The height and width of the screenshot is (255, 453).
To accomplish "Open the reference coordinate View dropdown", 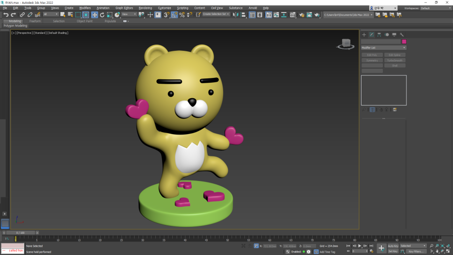I will tap(129, 14).
